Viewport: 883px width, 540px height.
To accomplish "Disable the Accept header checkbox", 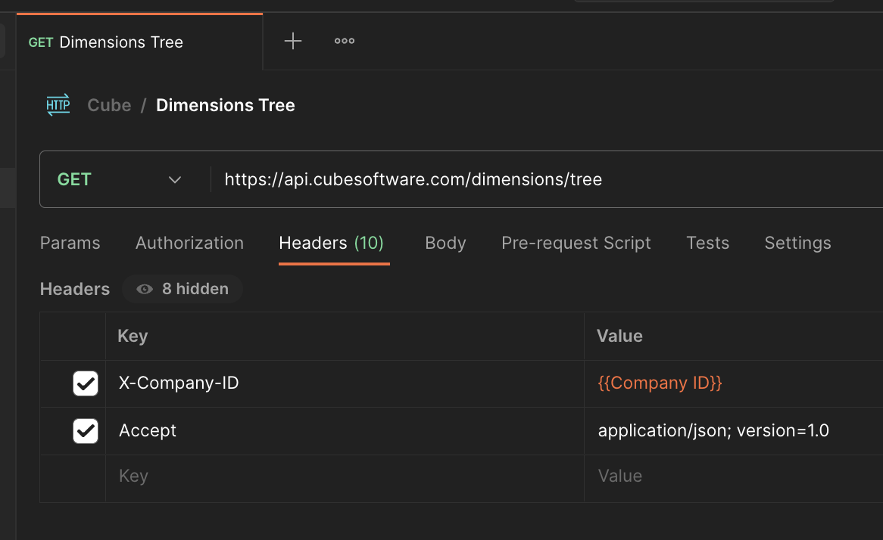I will pyautogui.click(x=86, y=431).
